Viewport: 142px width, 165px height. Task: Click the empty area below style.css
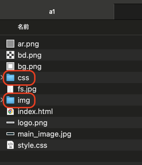pyautogui.click(x=71, y=156)
